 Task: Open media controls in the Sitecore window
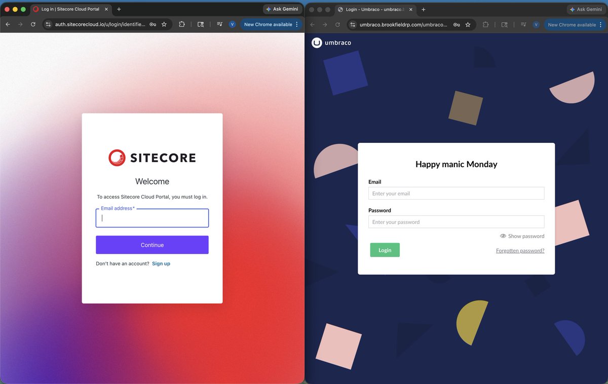[x=219, y=24]
